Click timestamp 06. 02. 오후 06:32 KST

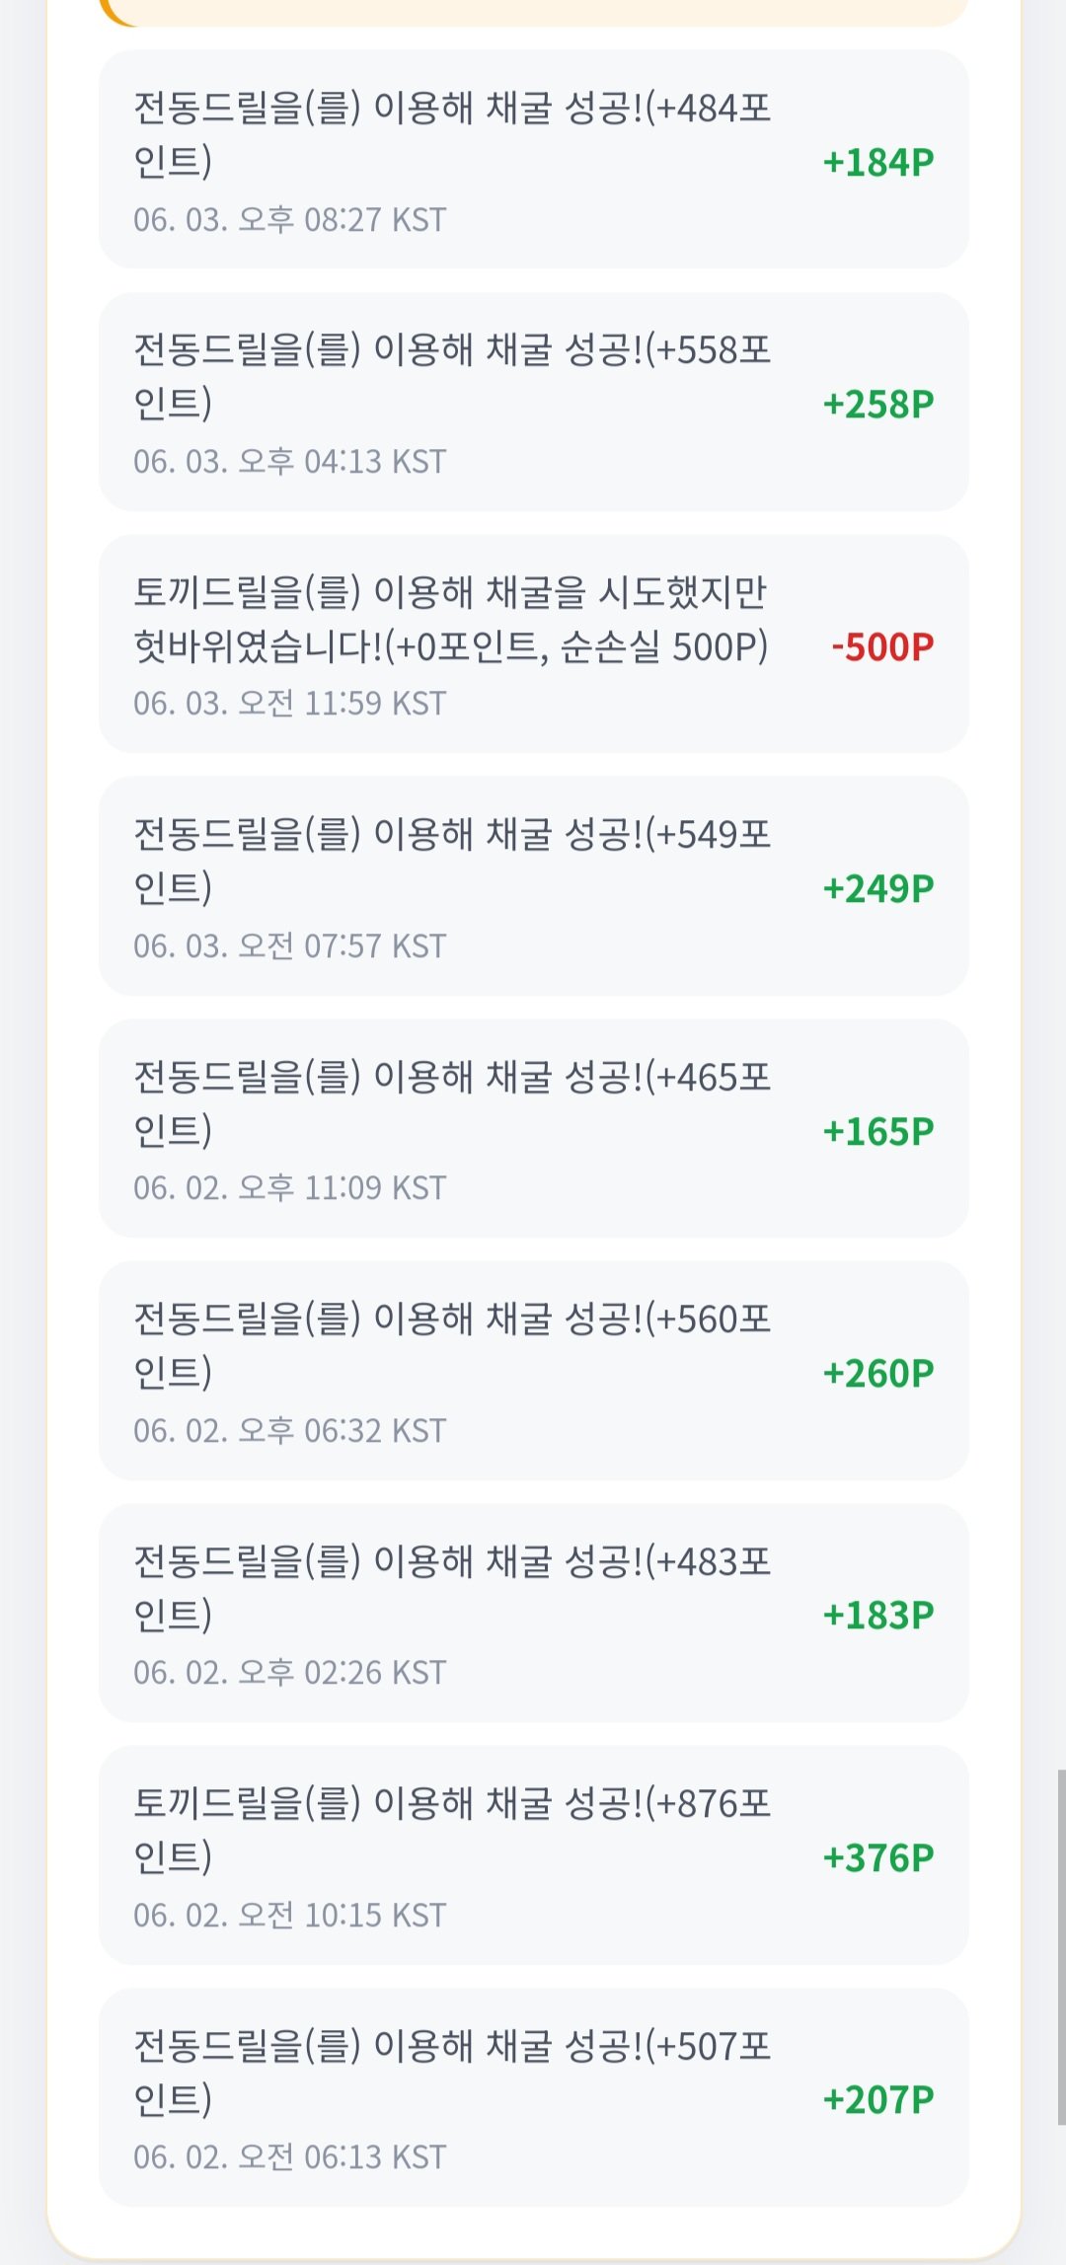(290, 1430)
